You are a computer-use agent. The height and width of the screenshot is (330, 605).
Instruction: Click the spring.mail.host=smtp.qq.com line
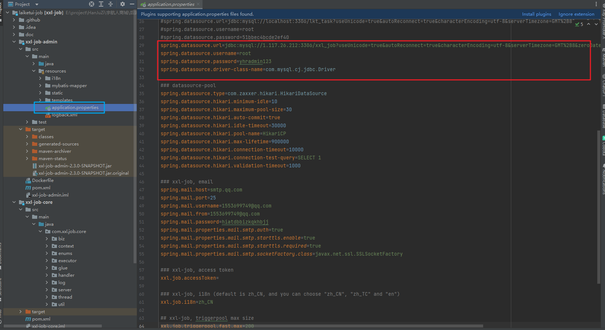201,190
